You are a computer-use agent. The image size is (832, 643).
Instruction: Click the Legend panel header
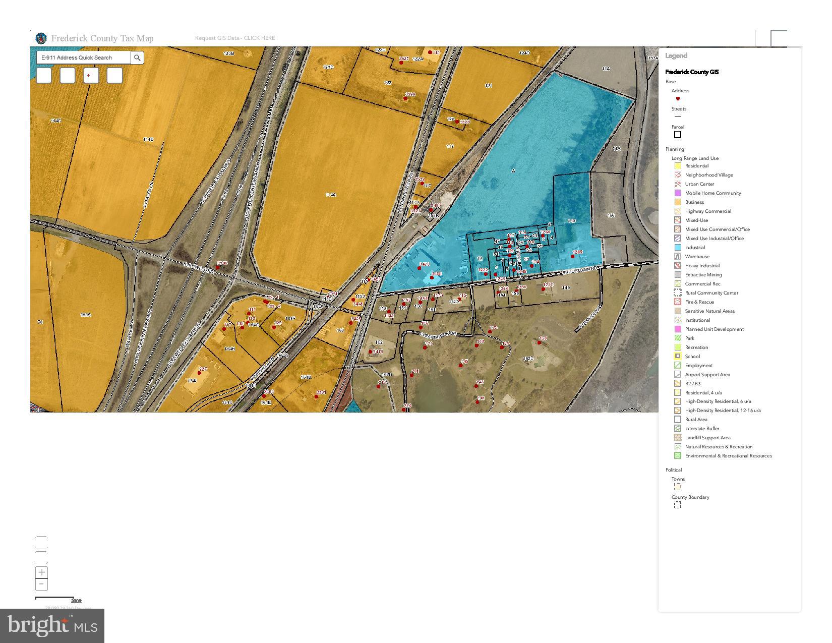(676, 56)
